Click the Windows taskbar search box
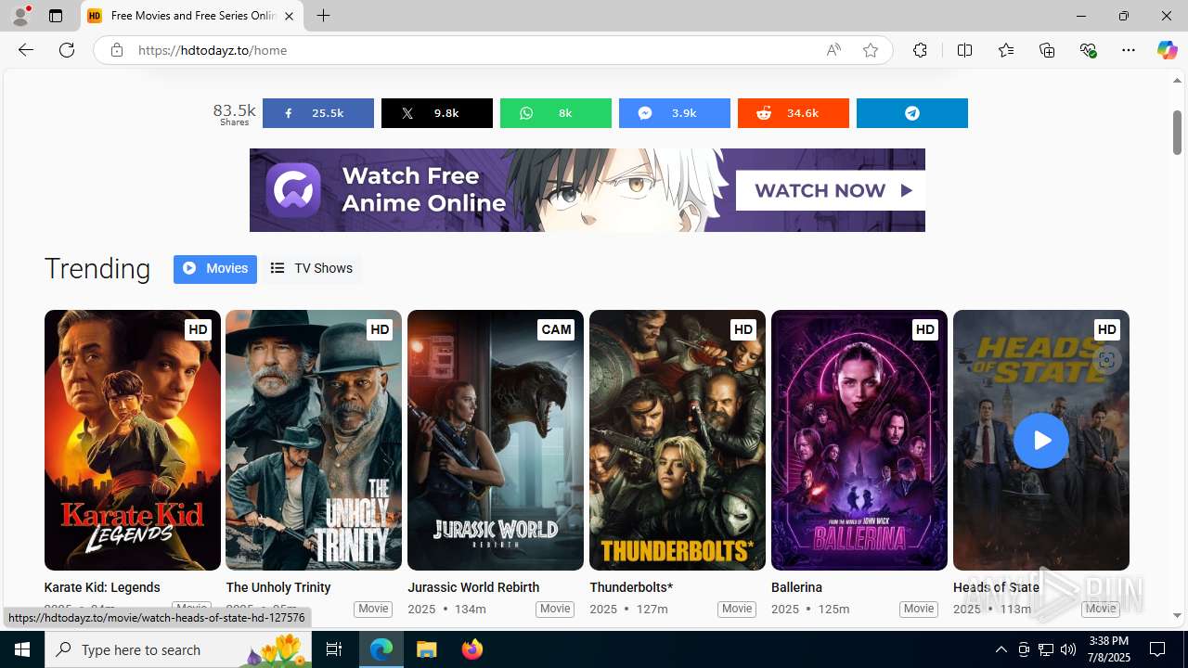 point(178,649)
